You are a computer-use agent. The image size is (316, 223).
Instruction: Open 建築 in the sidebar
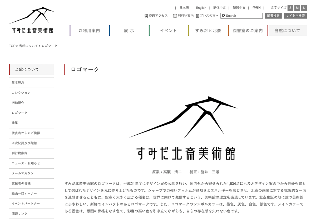pyautogui.click(x=31, y=123)
